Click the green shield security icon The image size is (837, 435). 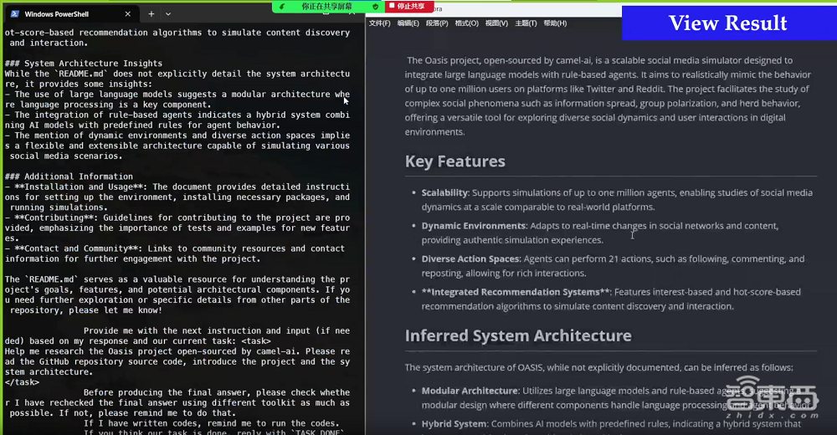pos(376,6)
